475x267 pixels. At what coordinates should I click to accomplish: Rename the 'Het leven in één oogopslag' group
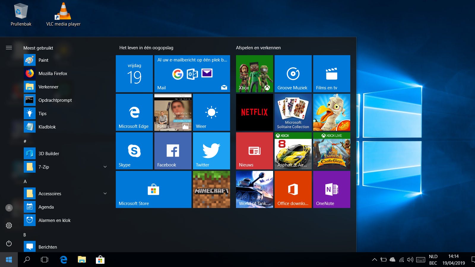[x=146, y=47]
